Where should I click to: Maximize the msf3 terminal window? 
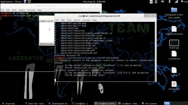point(150,16)
